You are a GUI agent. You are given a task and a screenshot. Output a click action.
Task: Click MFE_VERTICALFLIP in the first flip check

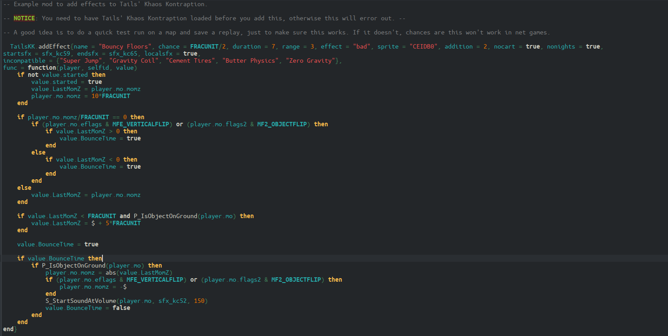pyautogui.click(x=140, y=124)
